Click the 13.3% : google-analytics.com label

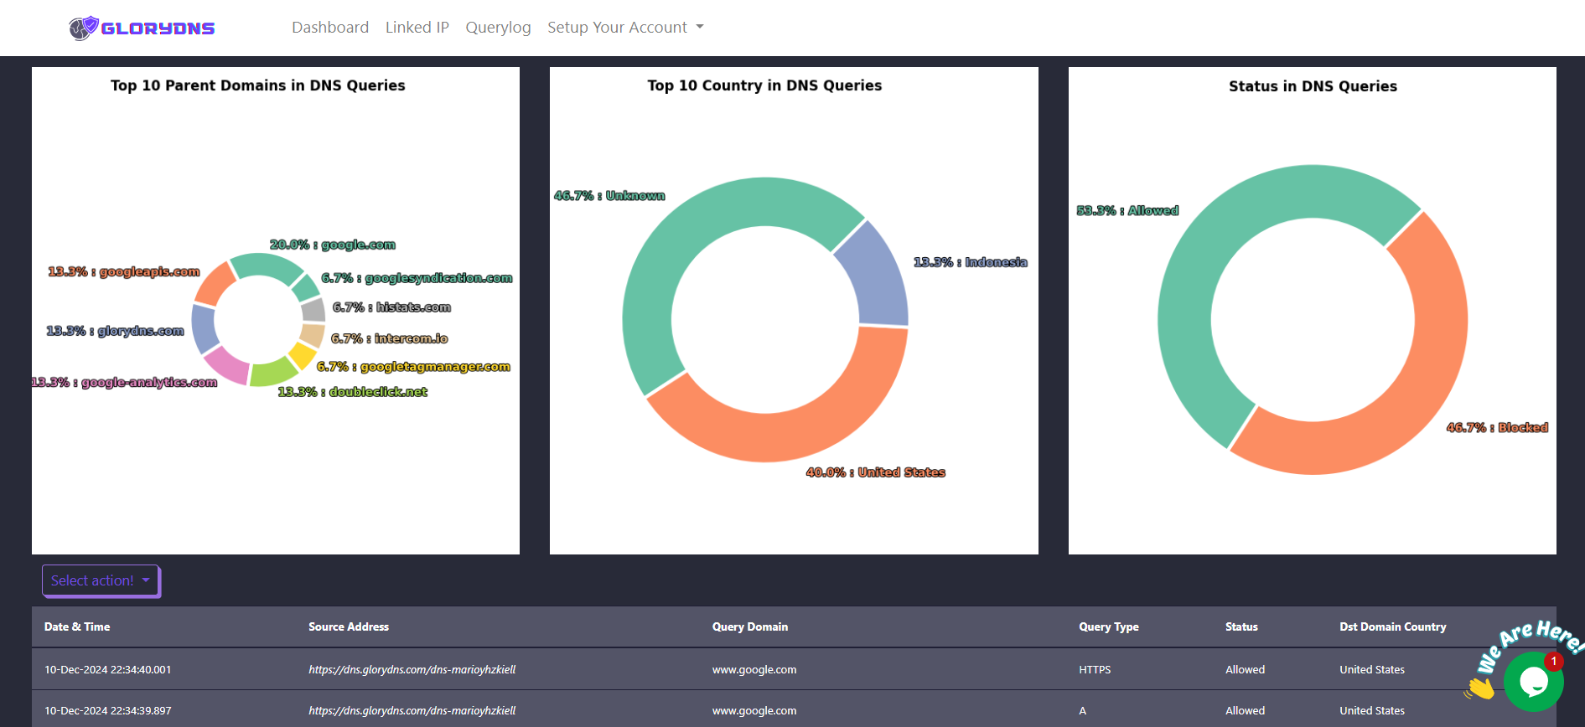(124, 382)
